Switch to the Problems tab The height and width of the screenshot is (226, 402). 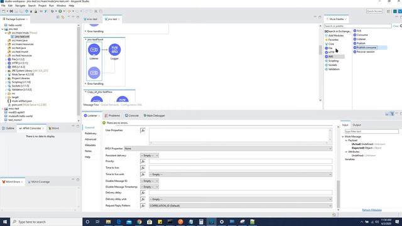click(112, 116)
